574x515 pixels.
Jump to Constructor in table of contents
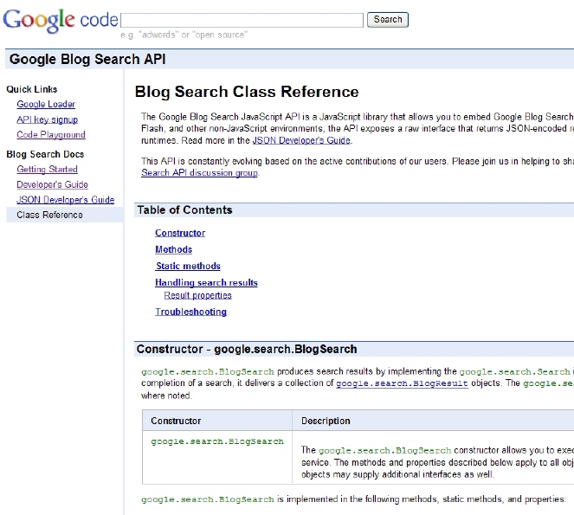click(180, 233)
